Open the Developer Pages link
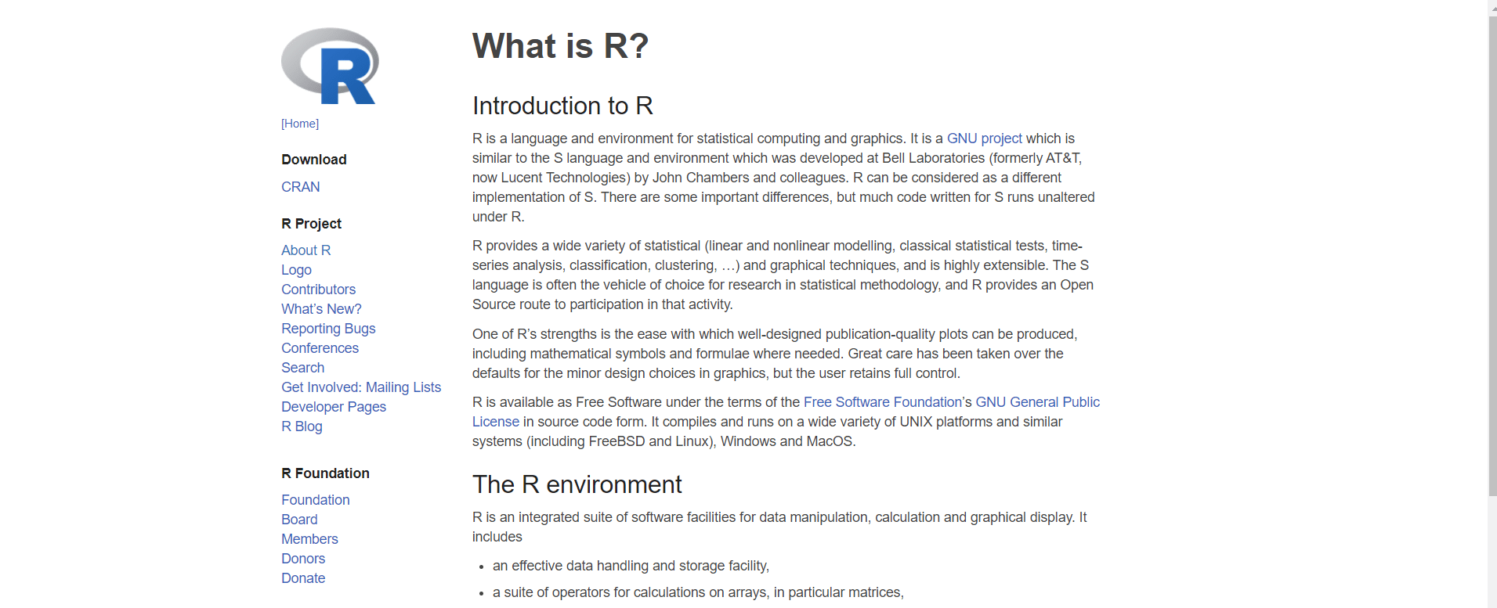The height and width of the screenshot is (608, 1497). tap(334, 407)
